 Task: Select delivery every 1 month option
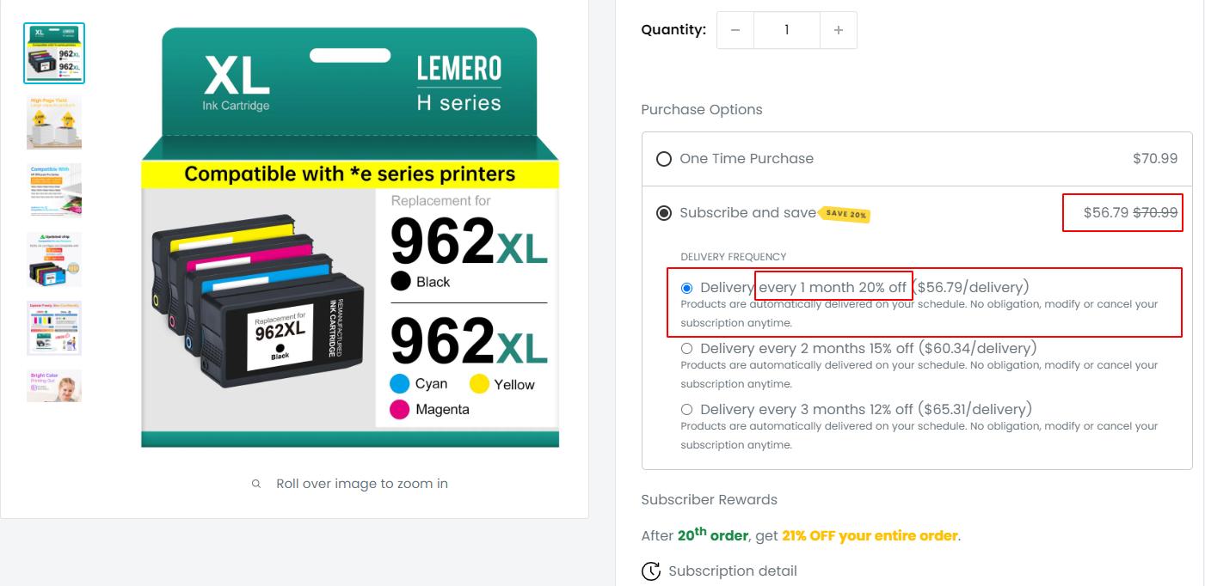click(686, 288)
